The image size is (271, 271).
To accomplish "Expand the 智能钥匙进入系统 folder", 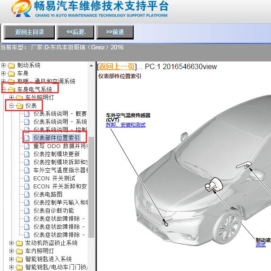I will click(x=11, y=259).
